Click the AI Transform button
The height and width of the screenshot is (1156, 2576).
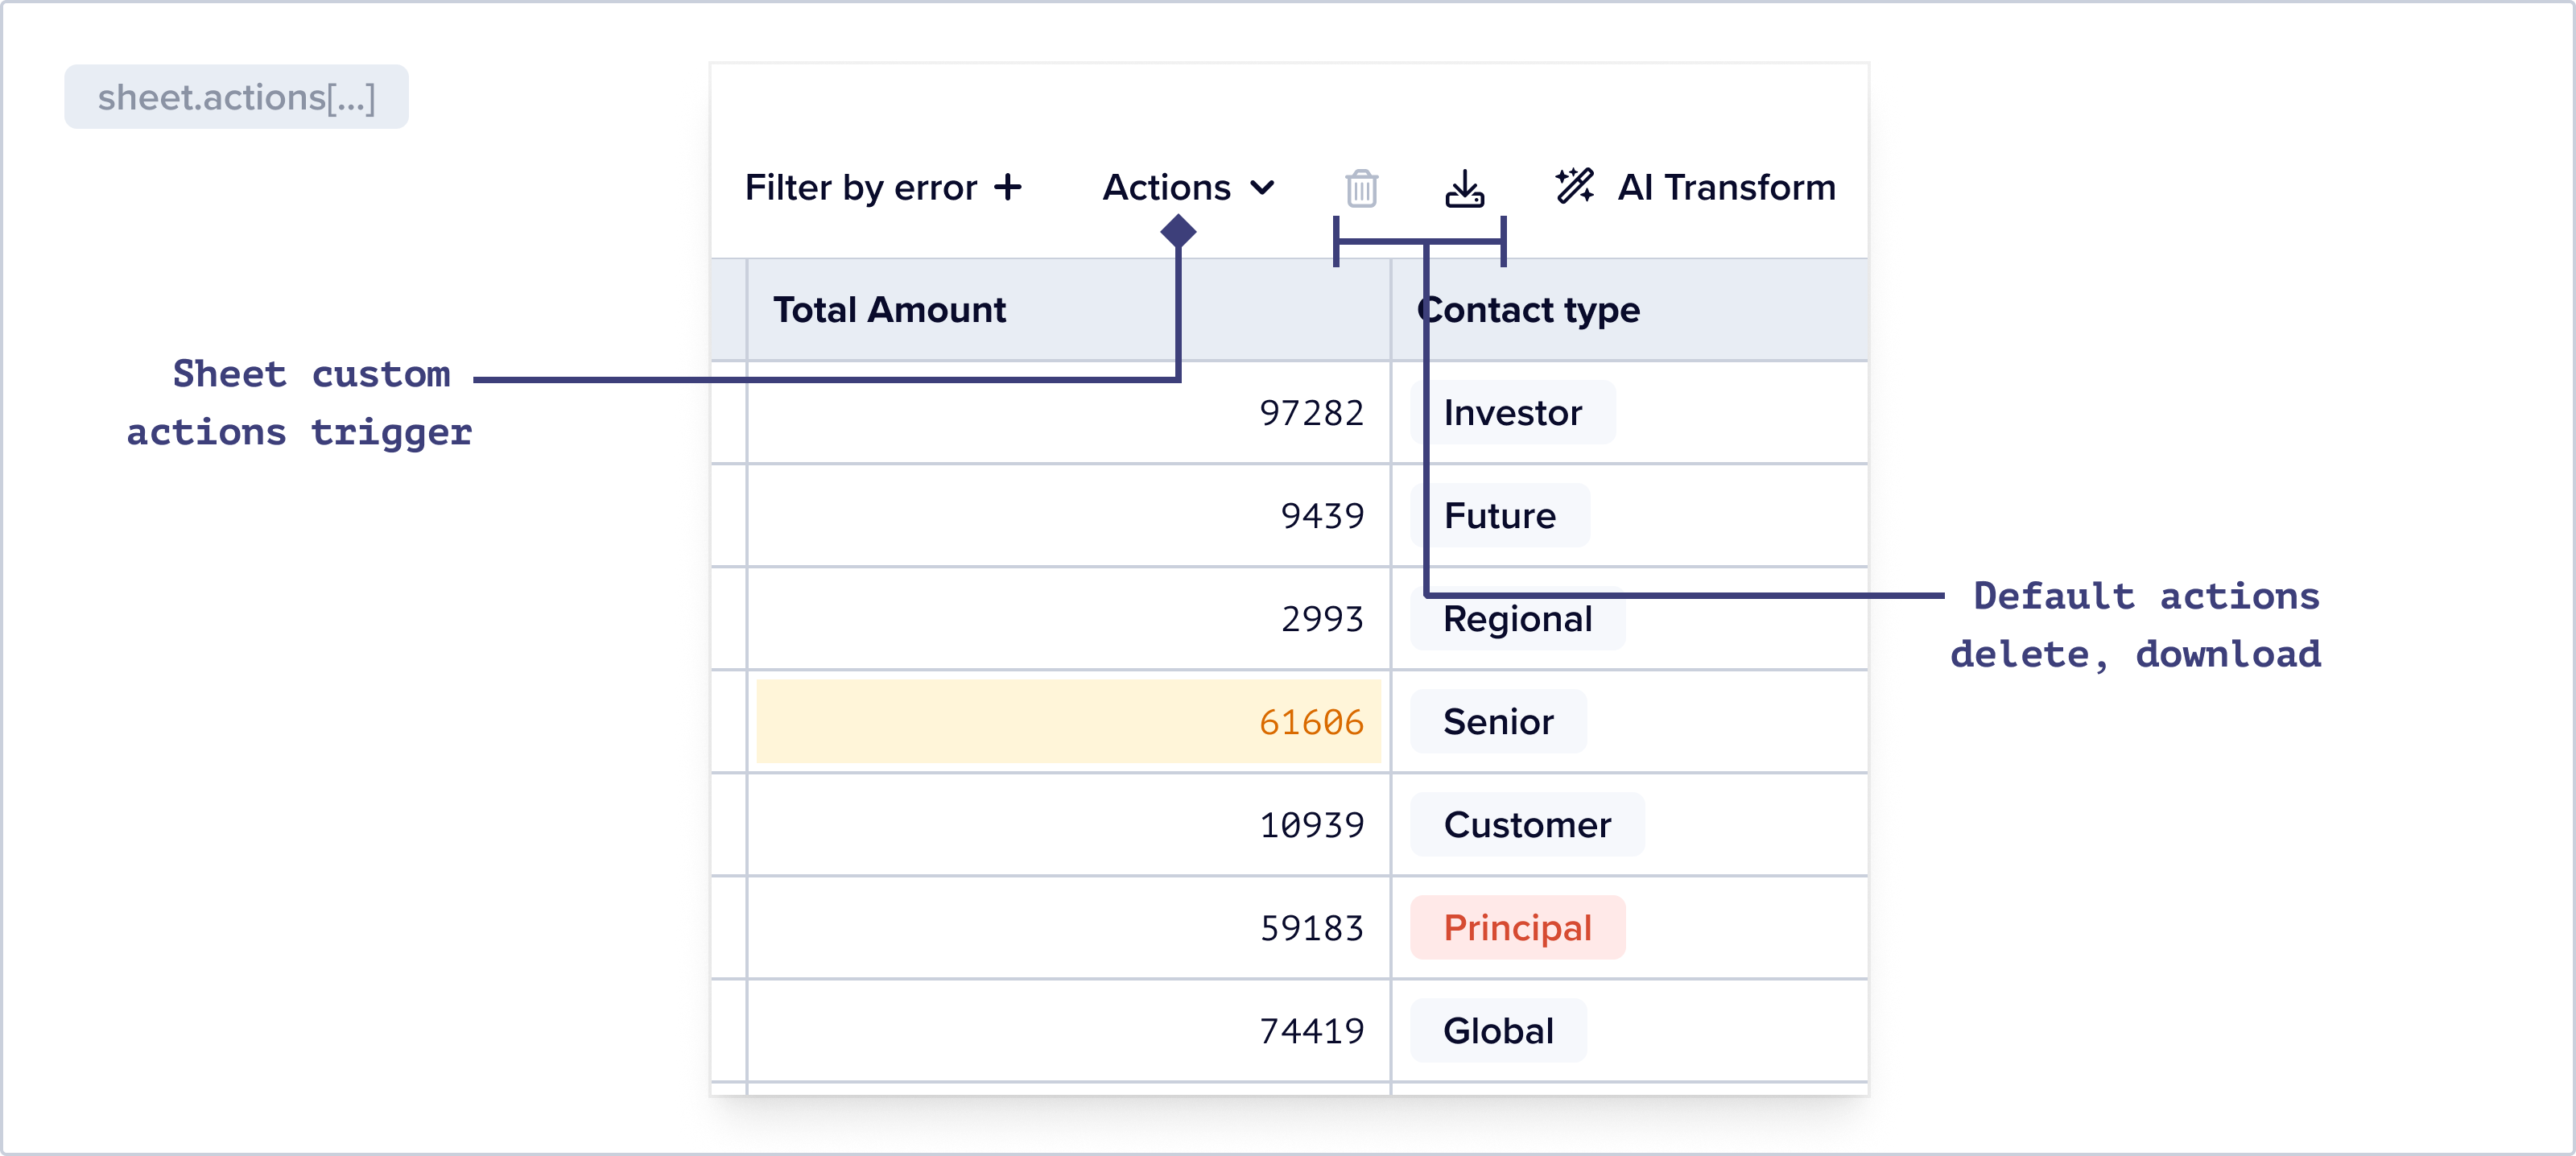[1725, 188]
